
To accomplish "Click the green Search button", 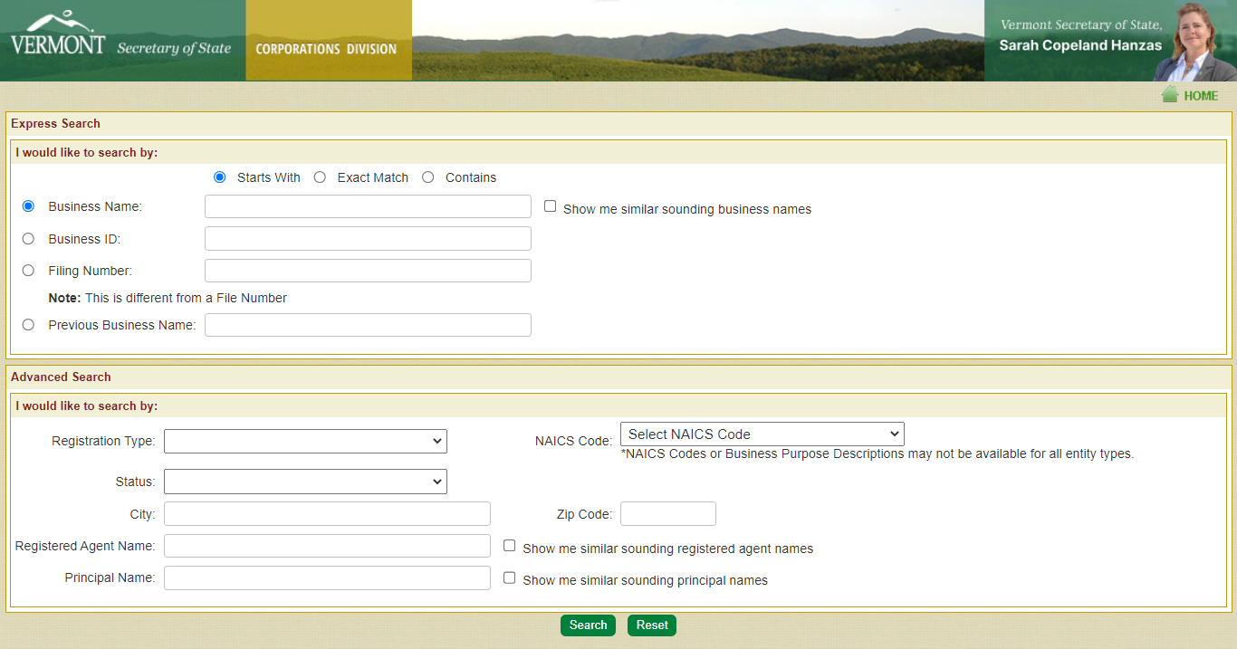I will [588, 625].
